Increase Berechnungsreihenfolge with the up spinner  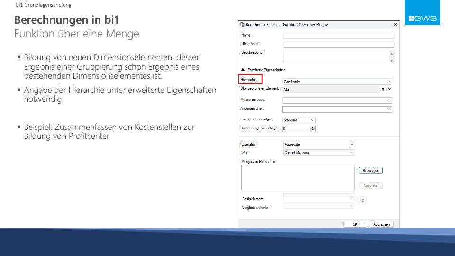(x=313, y=127)
